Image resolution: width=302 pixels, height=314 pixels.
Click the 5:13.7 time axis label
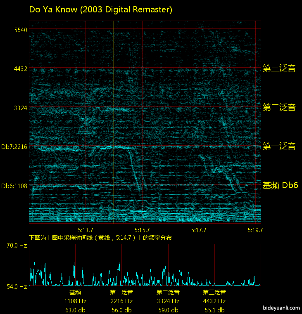(86, 230)
